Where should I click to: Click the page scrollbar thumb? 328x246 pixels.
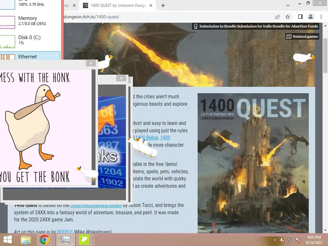[x=325, y=55]
